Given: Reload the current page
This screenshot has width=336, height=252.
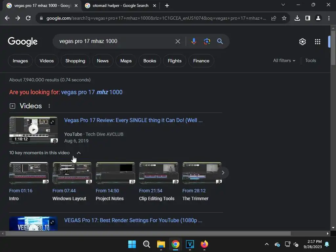Looking at the screenshot, I should [28, 18].
